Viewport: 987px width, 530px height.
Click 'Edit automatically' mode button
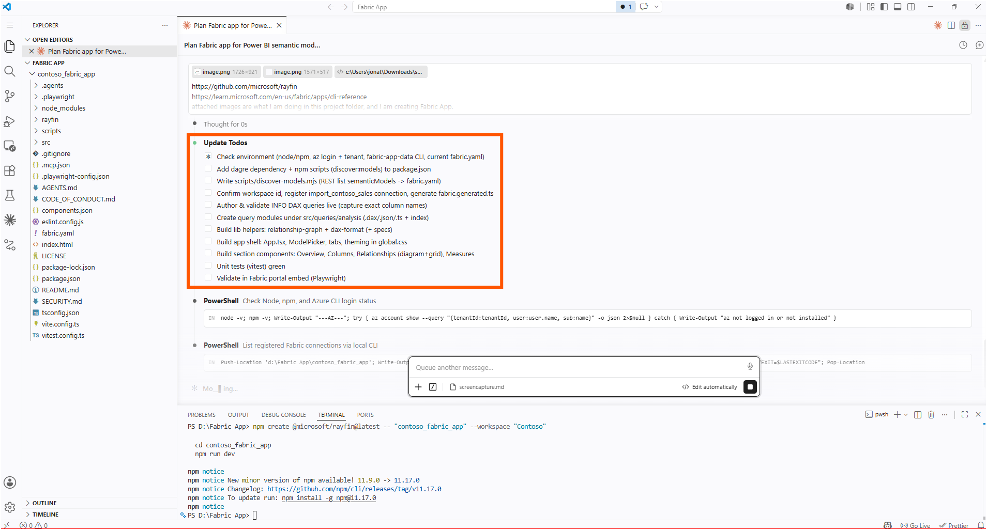coord(709,387)
